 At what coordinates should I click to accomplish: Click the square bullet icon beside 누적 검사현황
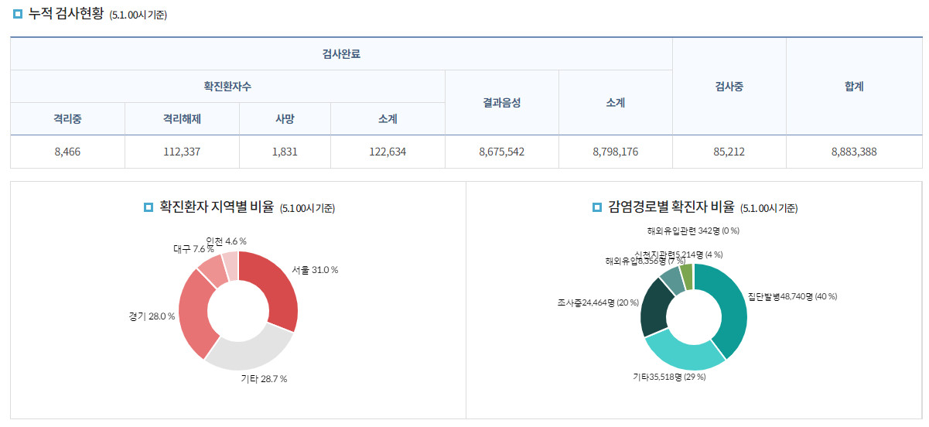[18, 14]
